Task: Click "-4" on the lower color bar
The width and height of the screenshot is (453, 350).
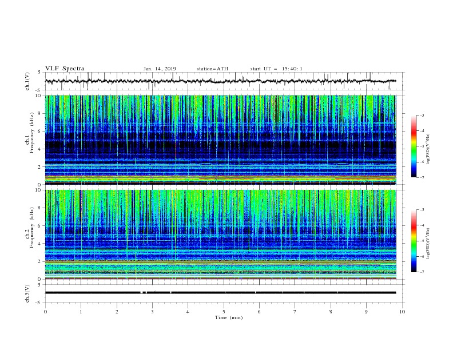Action: 422,225
